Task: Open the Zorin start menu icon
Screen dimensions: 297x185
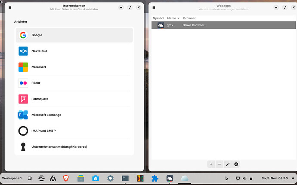Action: [x=42, y=178]
